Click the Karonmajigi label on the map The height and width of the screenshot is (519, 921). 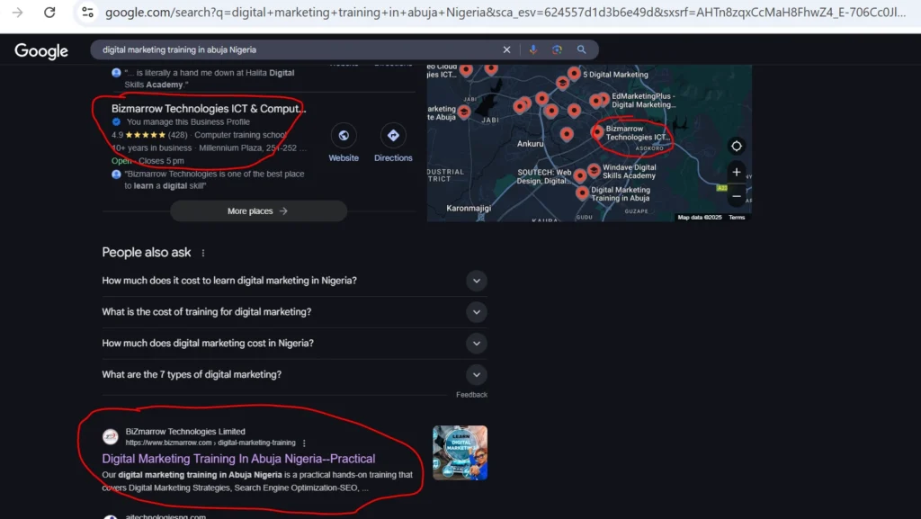click(468, 208)
